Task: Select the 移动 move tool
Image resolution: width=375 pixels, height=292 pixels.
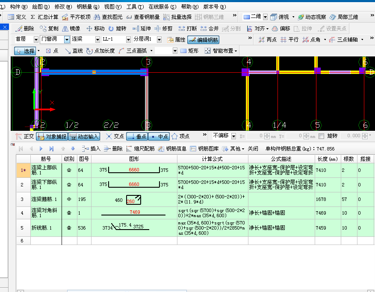Action: click(95, 29)
